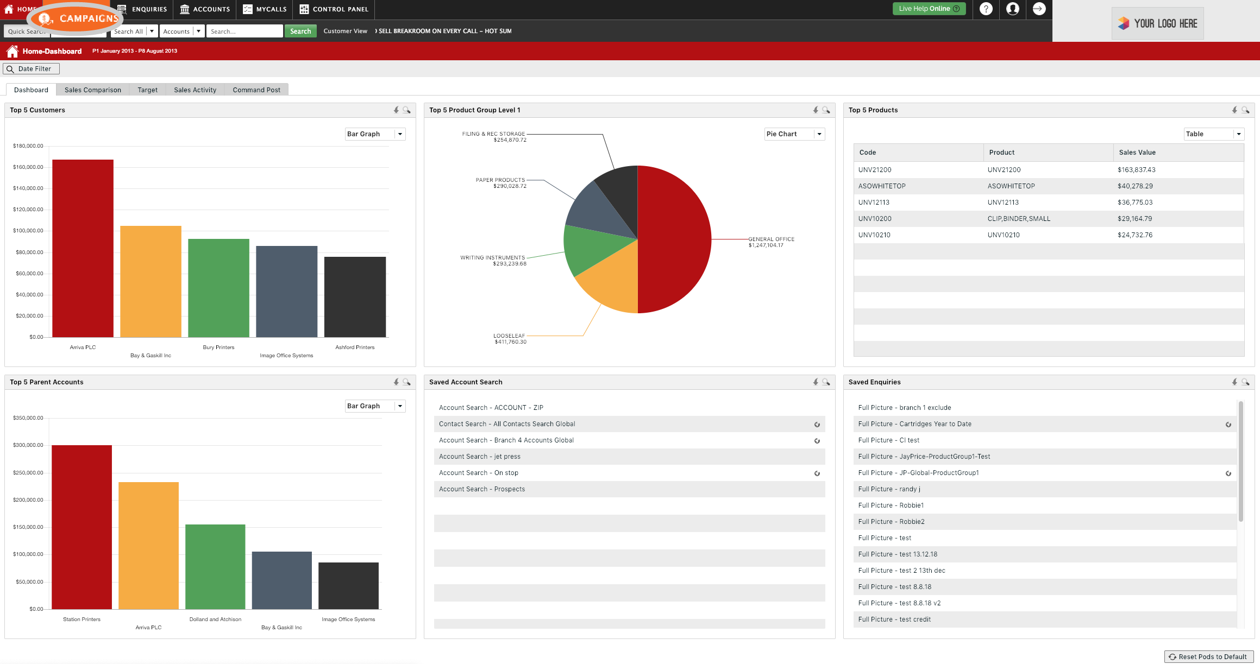Expand the Table dropdown for Top 5 Products
This screenshot has width=1260, height=664.
click(x=1238, y=134)
